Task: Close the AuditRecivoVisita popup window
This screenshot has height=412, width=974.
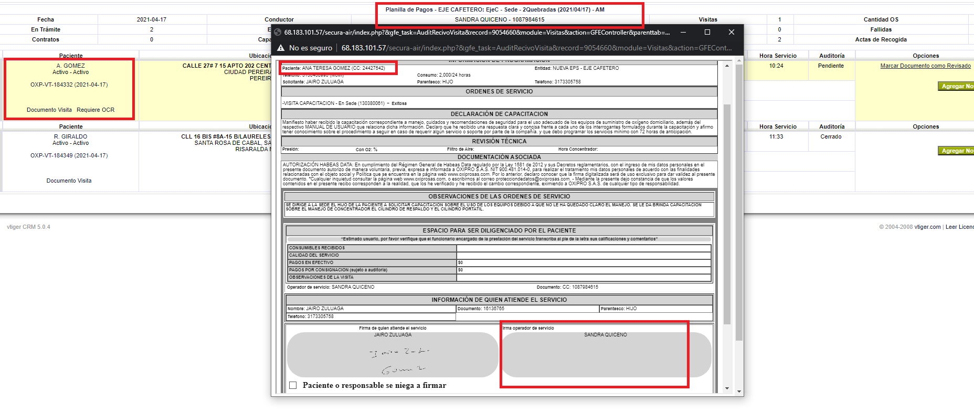Action: coord(732,32)
